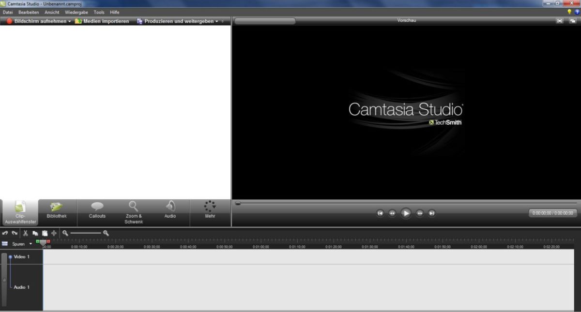Open the Bibliothek panel
The image size is (581, 312).
[x=57, y=212]
